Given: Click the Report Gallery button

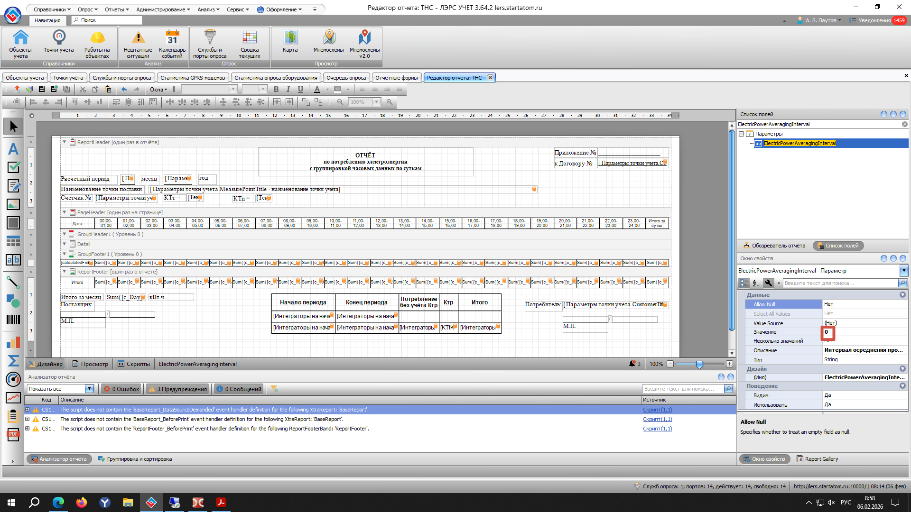Looking at the screenshot, I should (x=817, y=459).
